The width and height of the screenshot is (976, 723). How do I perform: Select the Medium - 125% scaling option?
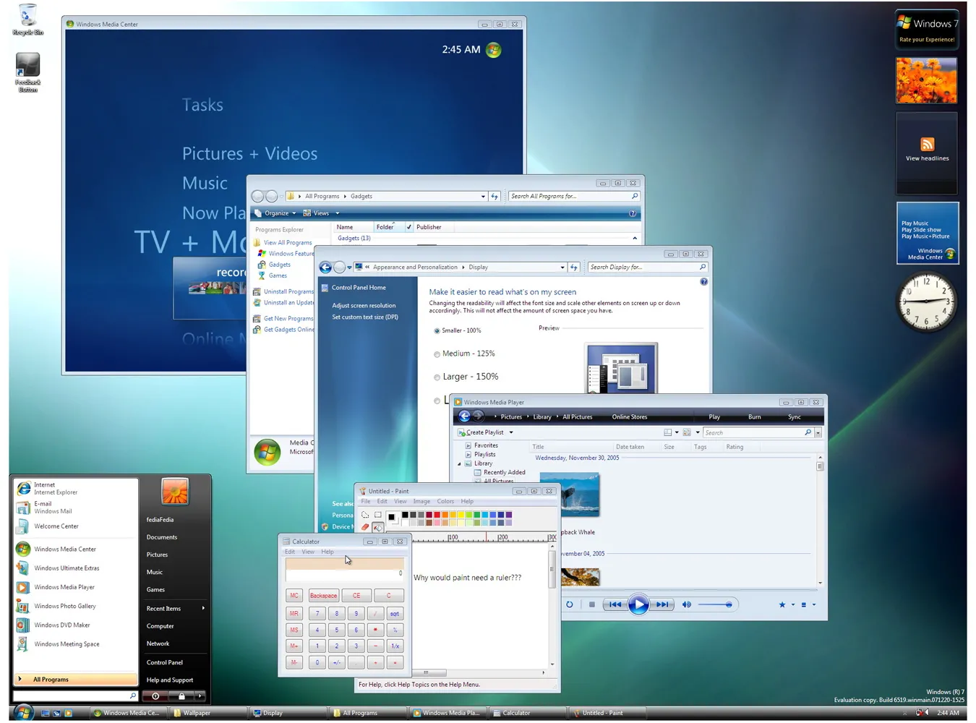437,354
